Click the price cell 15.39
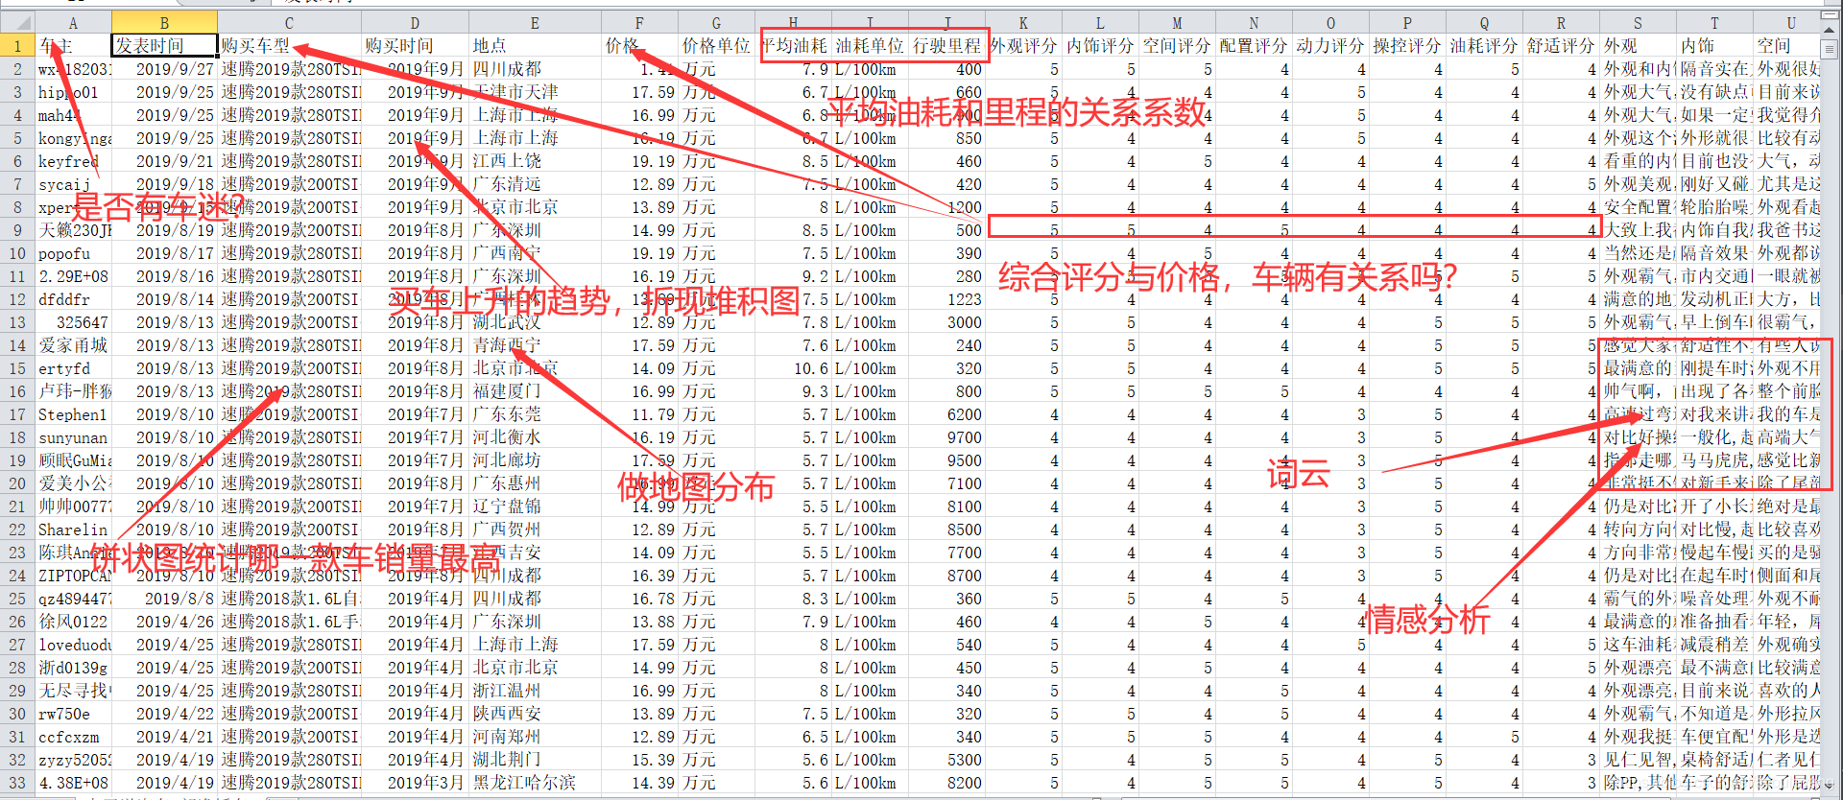 [639, 760]
